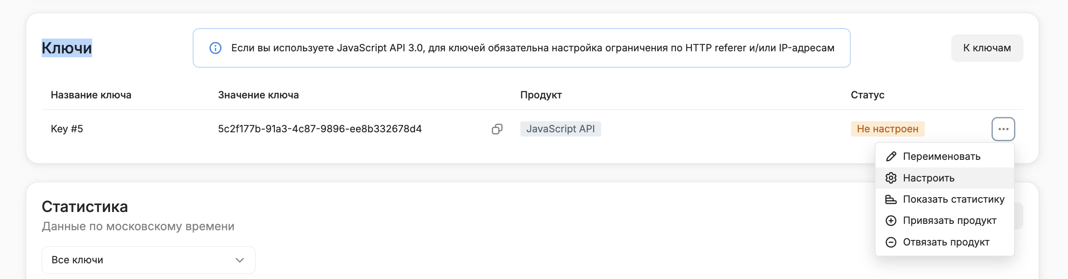Open the Все ключи dropdown
The width and height of the screenshot is (1068, 279).
(149, 260)
